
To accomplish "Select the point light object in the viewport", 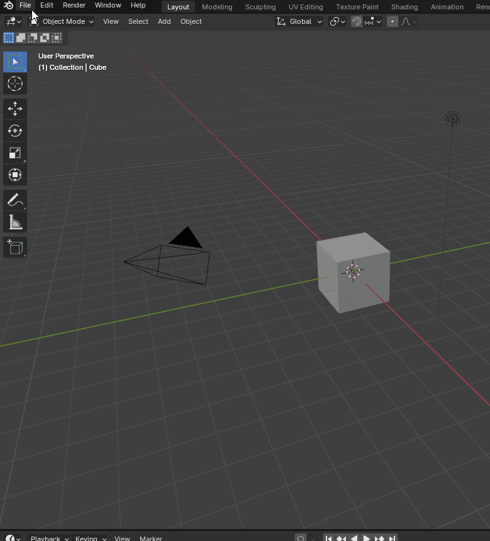I will point(453,119).
